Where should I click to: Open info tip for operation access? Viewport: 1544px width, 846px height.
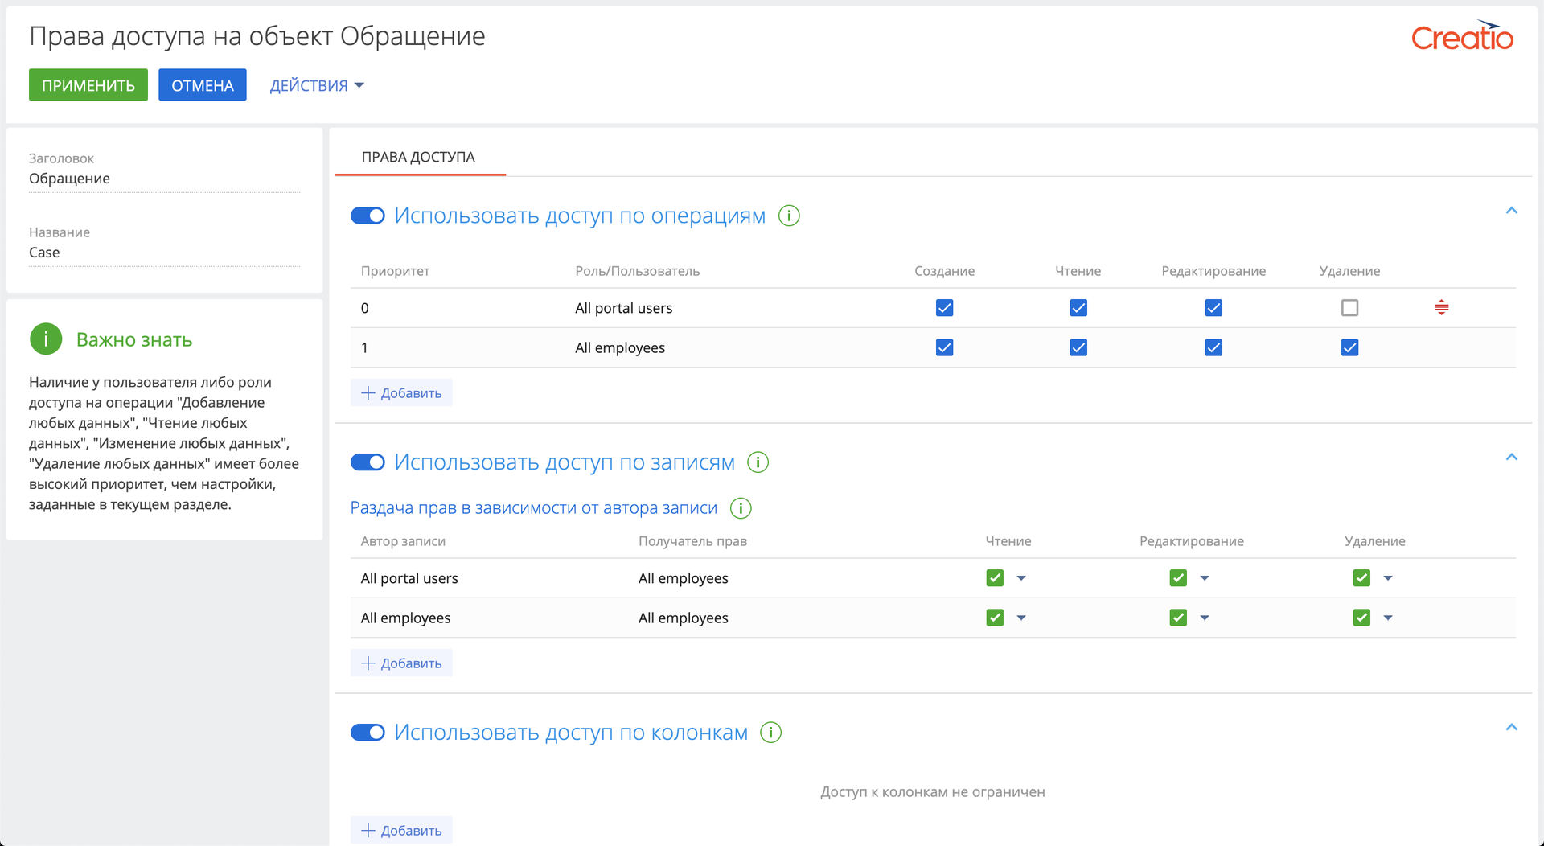(789, 216)
